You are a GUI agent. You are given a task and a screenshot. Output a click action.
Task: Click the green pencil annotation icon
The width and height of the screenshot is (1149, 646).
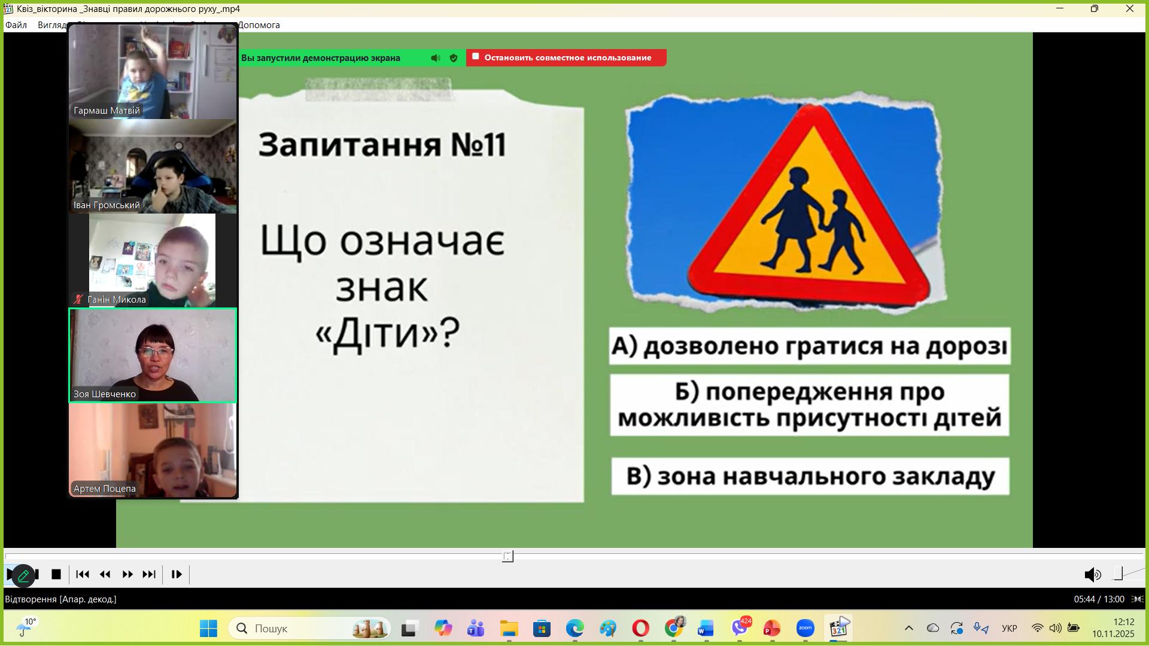point(23,576)
